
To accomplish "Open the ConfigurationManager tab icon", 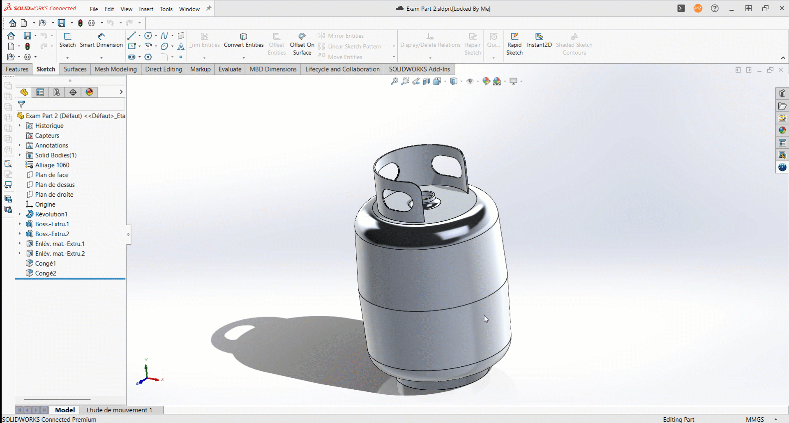I will 57,92.
